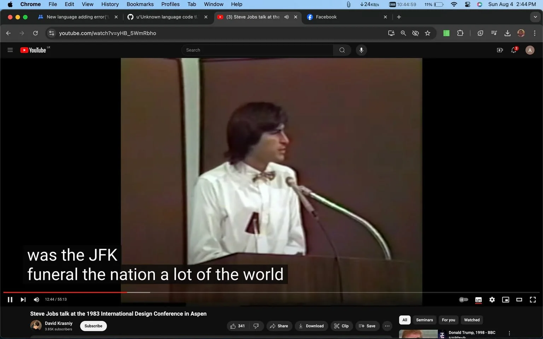543x339 pixels.
Task: Open the Create video button
Action: pyautogui.click(x=500, y=50)
